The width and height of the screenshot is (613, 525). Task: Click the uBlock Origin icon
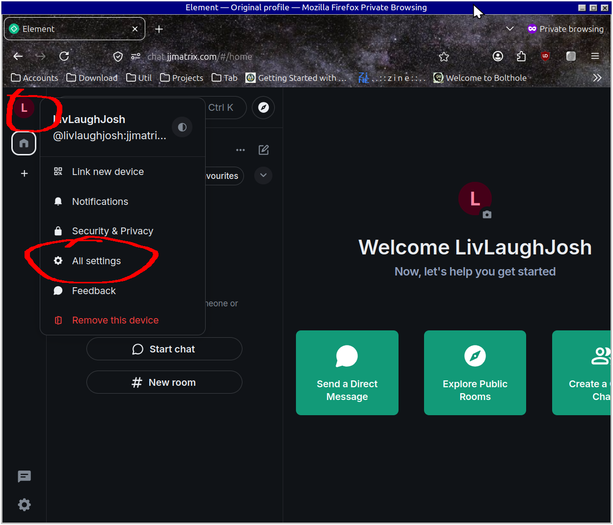(x=545, y=56)
